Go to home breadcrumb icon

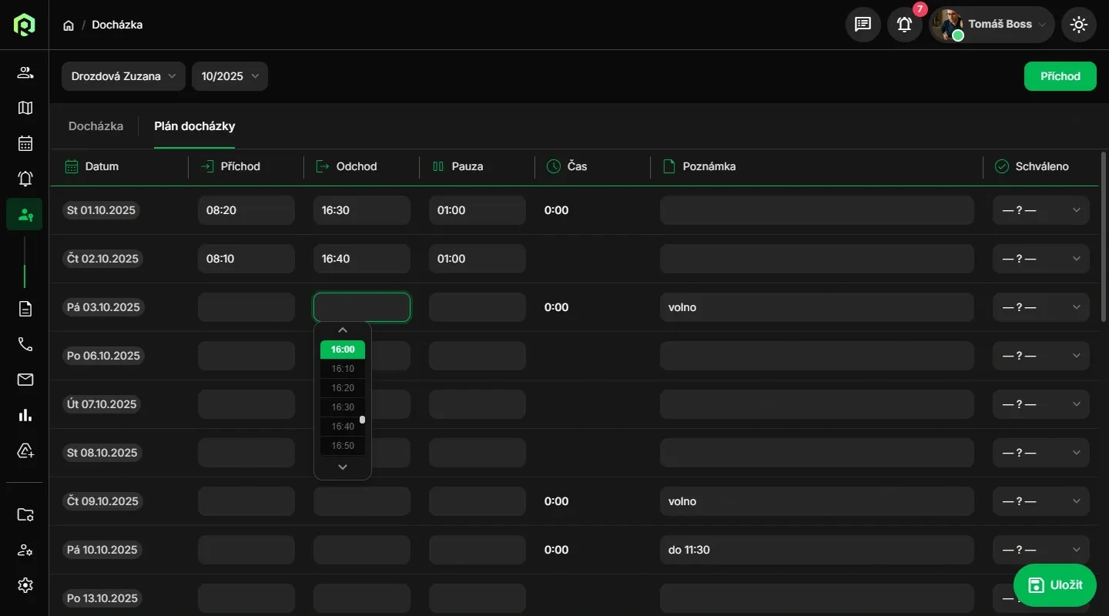click(69, 25)
